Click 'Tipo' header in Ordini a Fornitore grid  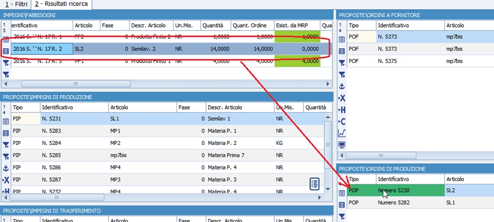tap(362, 26)
